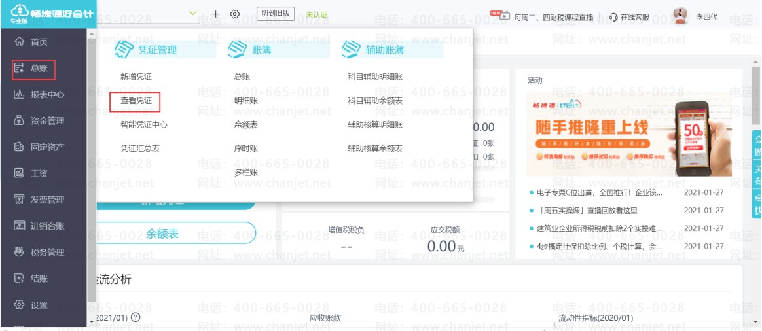The width and height of the screenshot is (762, 331).
Task: Click the 应收账款 label
Action: pos(325,318)
